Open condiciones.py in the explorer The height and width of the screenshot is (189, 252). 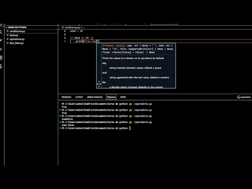pyautogui.click(x=17, y=31)
